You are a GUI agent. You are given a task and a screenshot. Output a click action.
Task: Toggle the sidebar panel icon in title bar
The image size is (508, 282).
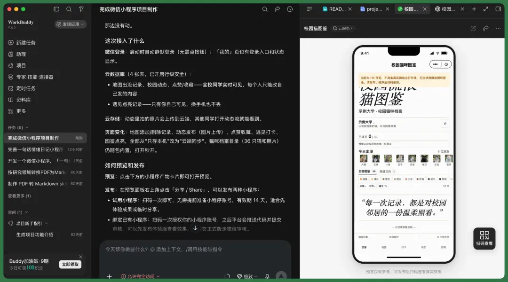point(56,9)
